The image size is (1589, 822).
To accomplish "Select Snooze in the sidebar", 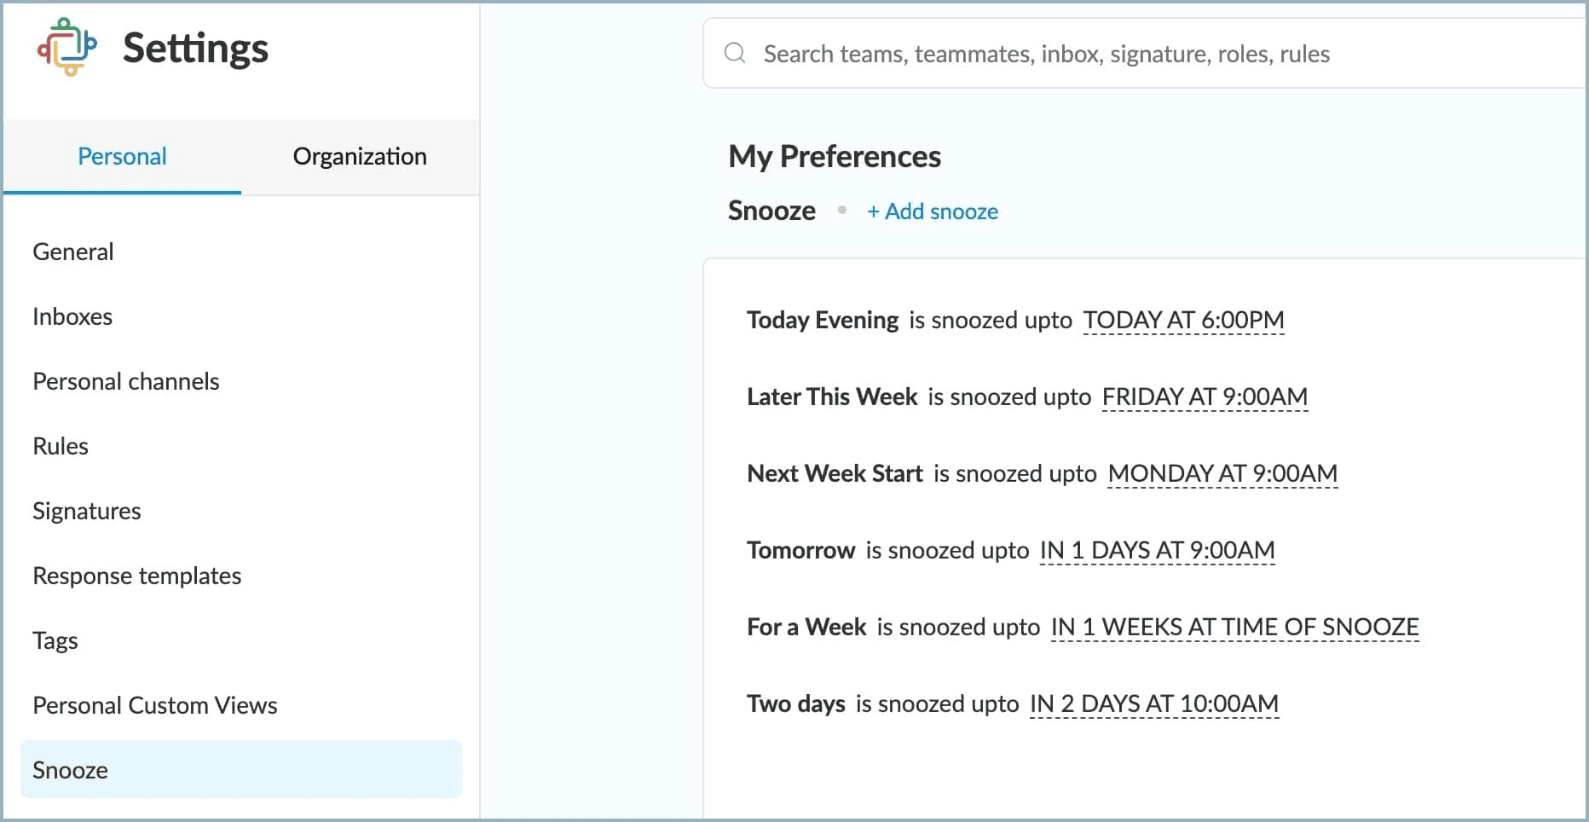I will click(71, 770).
